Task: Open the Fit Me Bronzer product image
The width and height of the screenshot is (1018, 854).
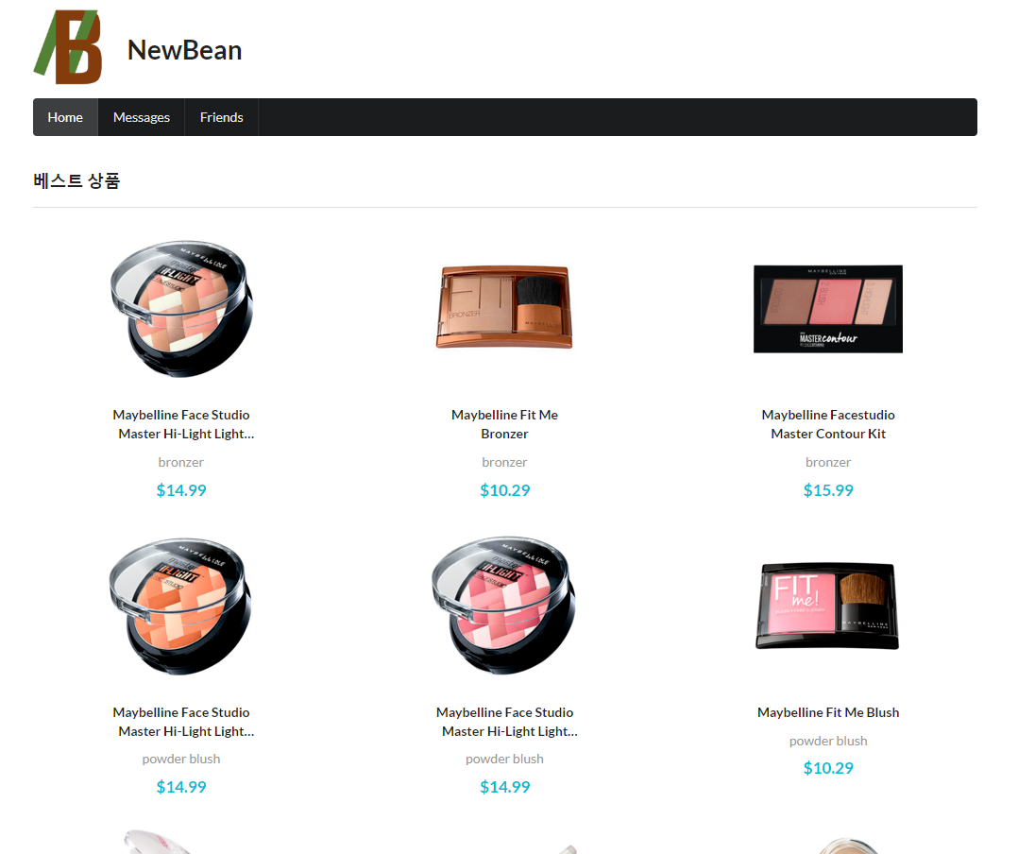Action: (504, 307)
